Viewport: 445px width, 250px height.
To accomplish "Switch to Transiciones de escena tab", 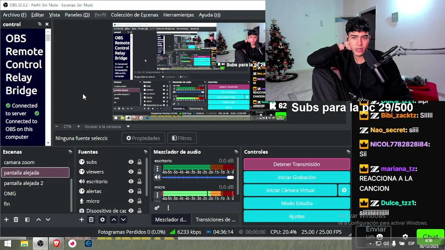I will [x=216, y=219].
